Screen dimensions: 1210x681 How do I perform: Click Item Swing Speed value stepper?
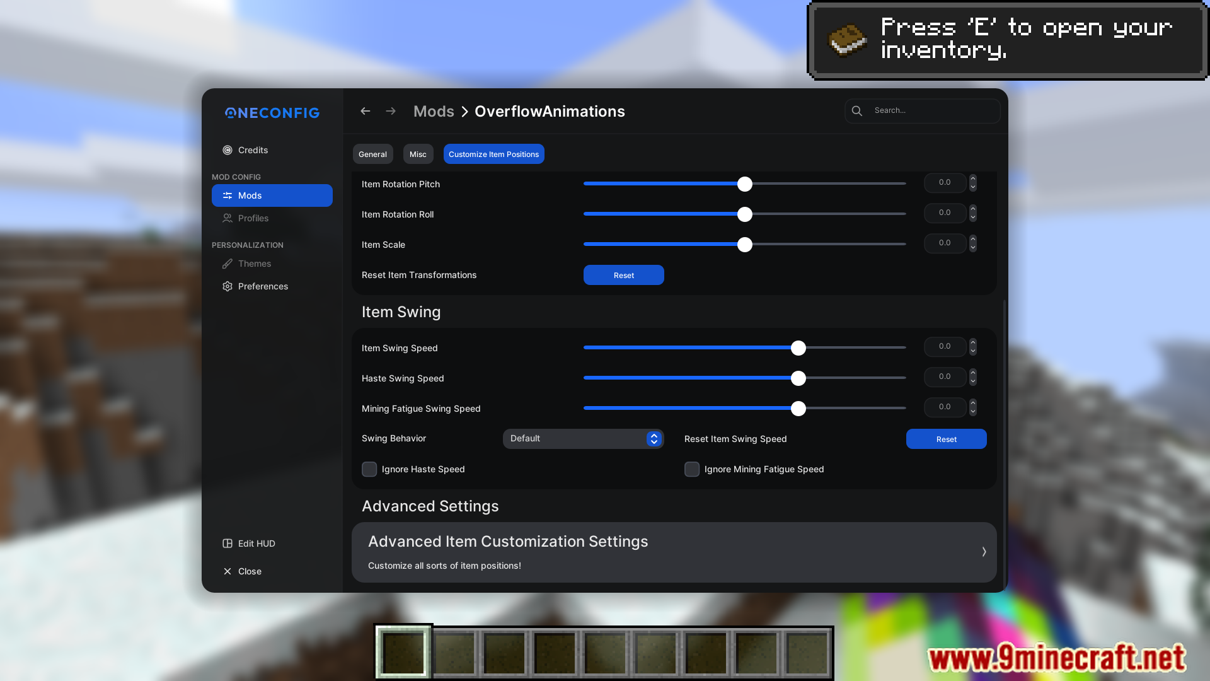coord(973,347)
